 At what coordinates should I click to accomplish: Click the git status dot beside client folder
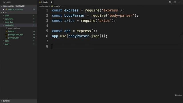click(34, 15)
